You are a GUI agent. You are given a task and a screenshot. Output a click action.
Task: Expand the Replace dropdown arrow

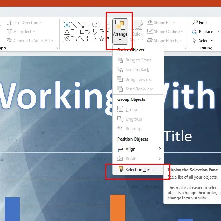point(218,31)
